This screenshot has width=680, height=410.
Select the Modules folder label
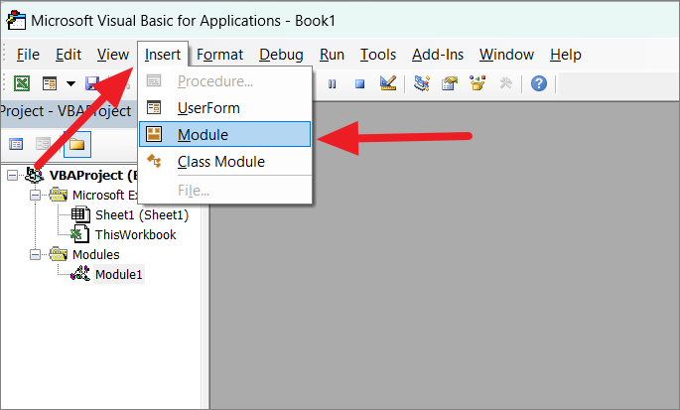tap(96, 255)
